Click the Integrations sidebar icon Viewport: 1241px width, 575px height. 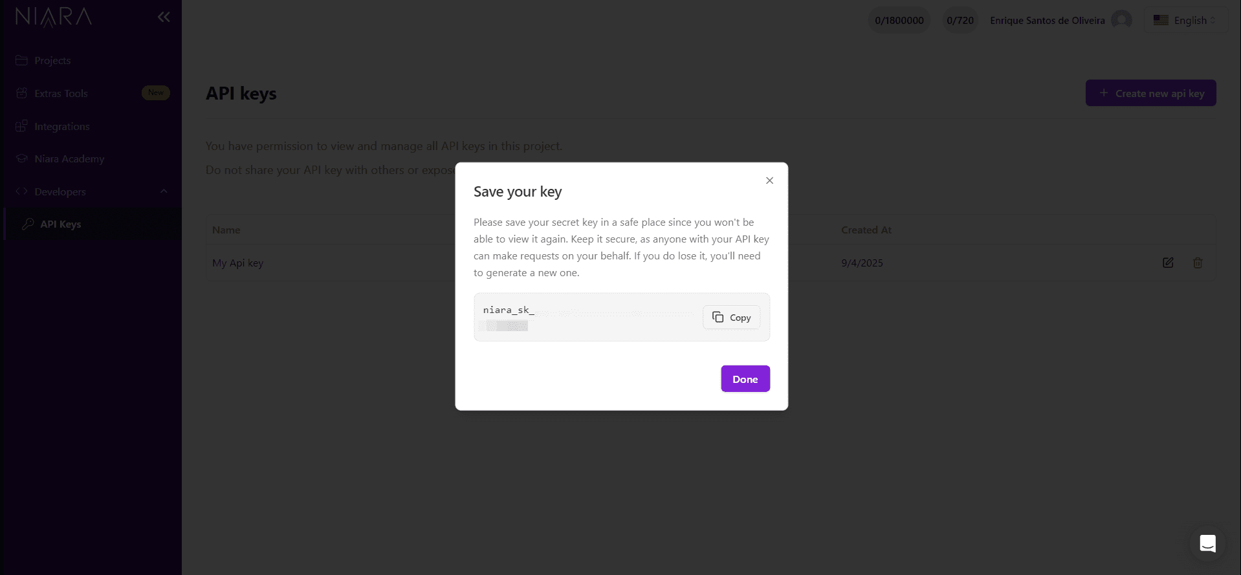(x=22, y=126)
